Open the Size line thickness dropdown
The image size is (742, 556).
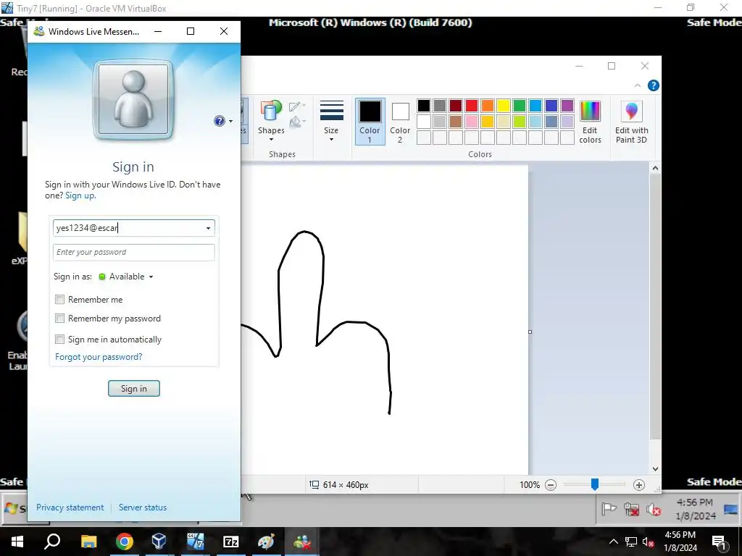[x=331, y=121]
